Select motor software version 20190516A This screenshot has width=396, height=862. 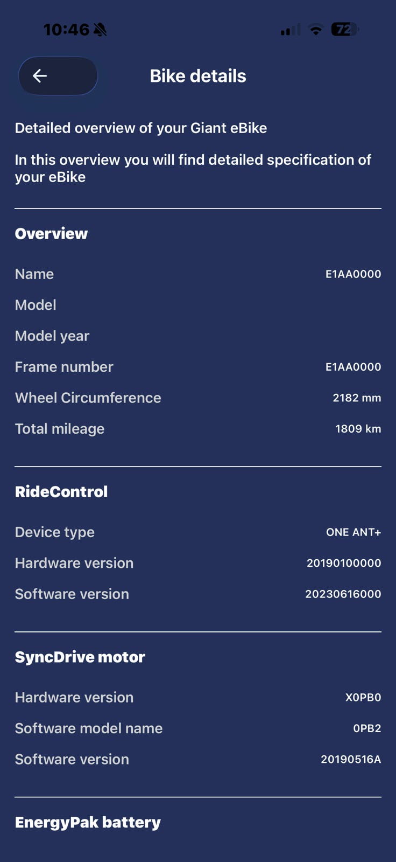click(351, 760)
